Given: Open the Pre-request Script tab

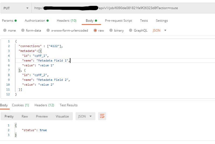Looking at the screenshot, I should click(x=118, y=21).
